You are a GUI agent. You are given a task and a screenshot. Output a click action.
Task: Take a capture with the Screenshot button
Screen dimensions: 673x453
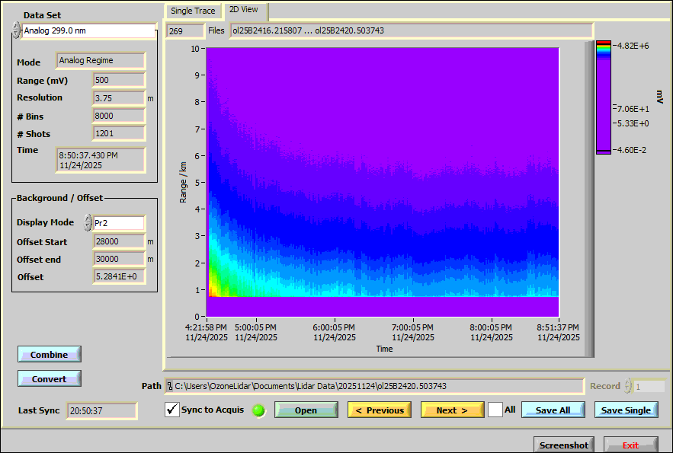click(564, 445)
